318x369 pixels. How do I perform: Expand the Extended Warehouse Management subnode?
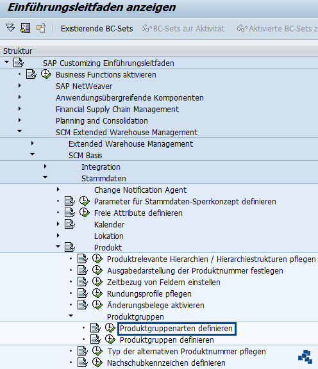pyautogui.click(x=33, y=143)
